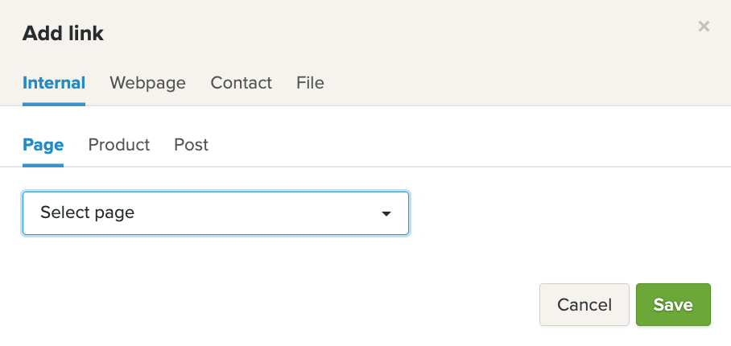The width and height of the screenshot is (731, 346).
Task: Choose File as the link type
Action: (310, 83)
